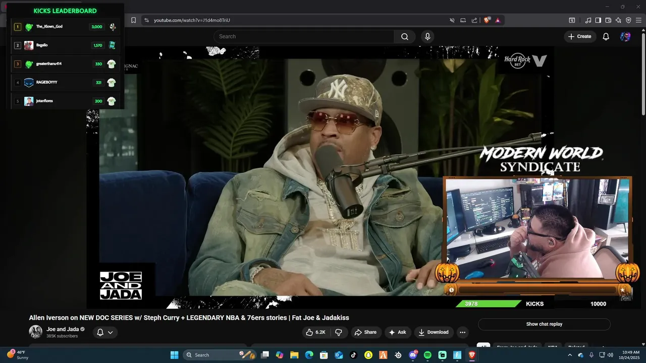Click the tray microphone icon
The image size is (646, 363).
click(x=591, y=355)
